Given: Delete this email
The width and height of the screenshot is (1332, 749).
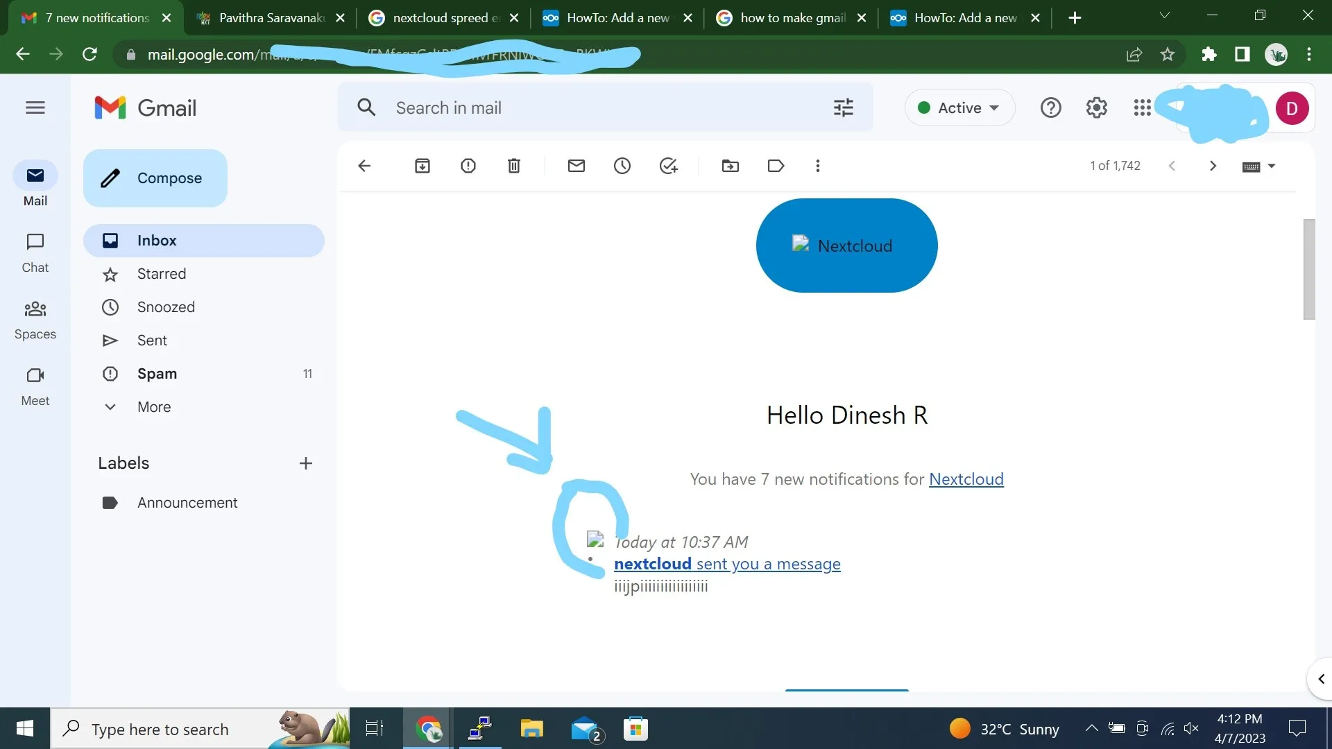Looking at the screenshot, I should click(x=514, y=166).
